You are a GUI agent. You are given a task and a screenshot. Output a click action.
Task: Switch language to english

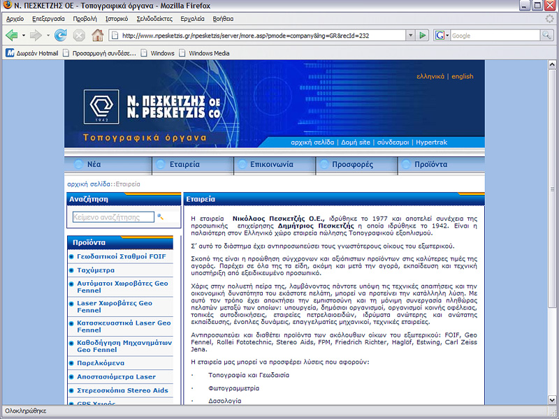463,76
